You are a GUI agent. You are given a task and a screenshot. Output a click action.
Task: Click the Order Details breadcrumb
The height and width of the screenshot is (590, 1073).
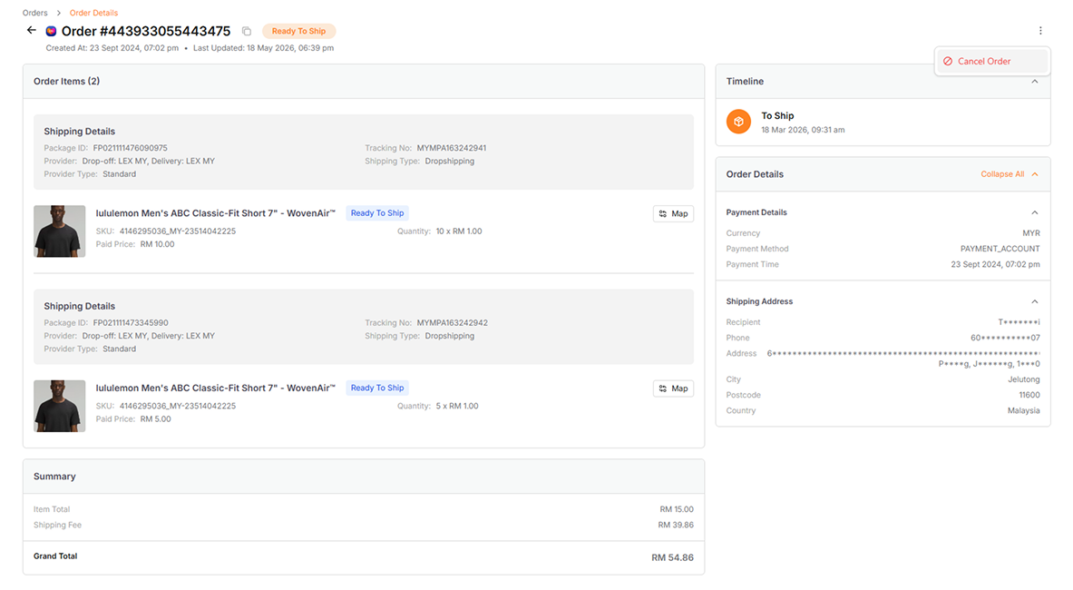[x=93, y=13]
